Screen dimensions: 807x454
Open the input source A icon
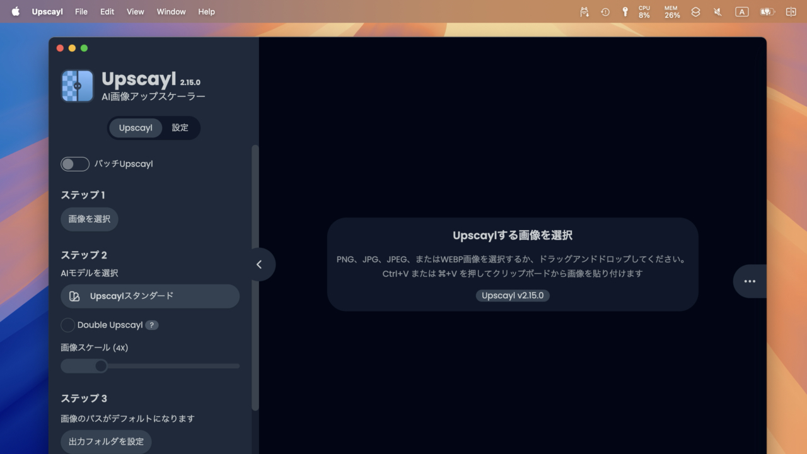pos(742,11)
